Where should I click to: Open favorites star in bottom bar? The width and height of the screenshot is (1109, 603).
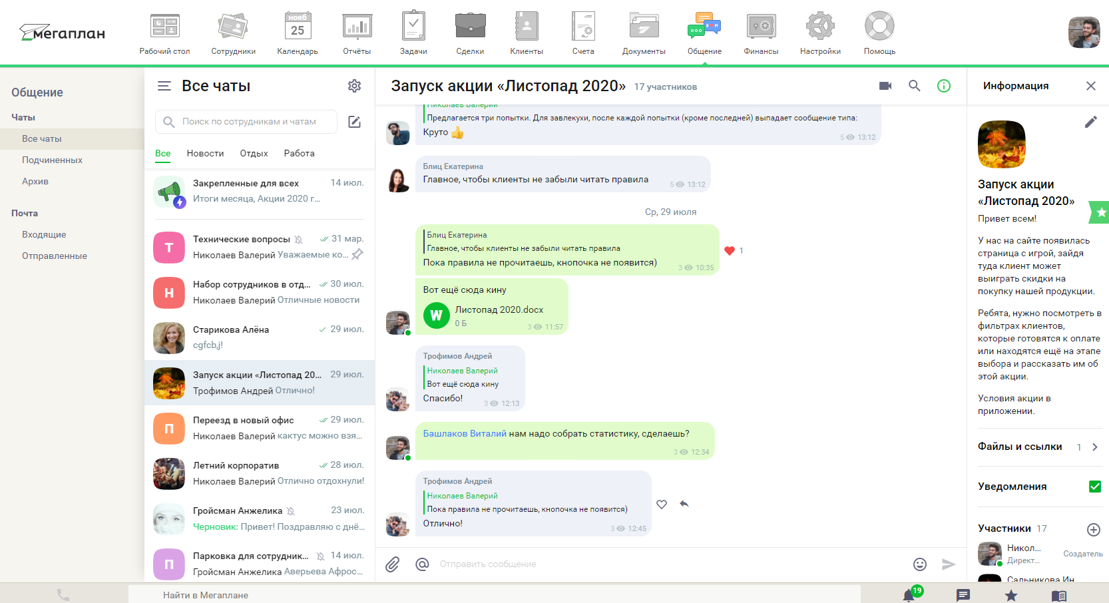click(x=1010, y=596)
